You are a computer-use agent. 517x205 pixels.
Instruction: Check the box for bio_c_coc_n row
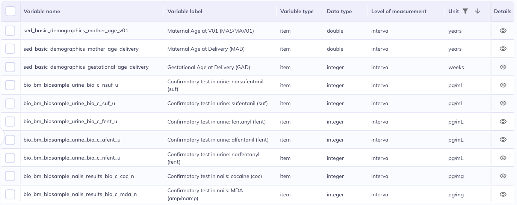[x=10, y=176]
